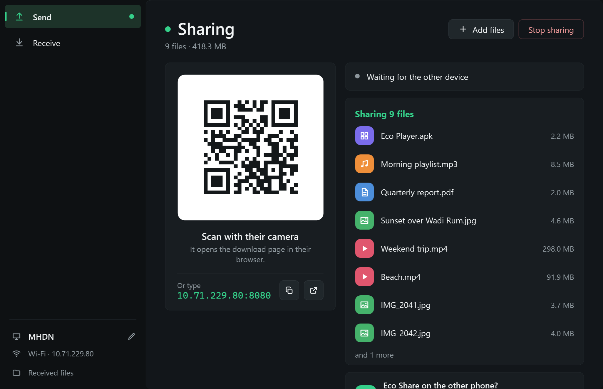Switch to the Receive section
This screenshot has width=603, height=389.
point(73,43)
